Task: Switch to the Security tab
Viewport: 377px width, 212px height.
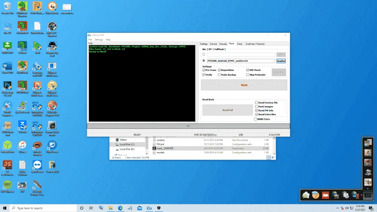Action: [223, 44]
